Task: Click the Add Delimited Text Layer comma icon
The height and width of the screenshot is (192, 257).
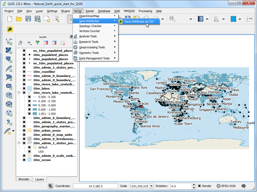Action: (x=9, y=122)
